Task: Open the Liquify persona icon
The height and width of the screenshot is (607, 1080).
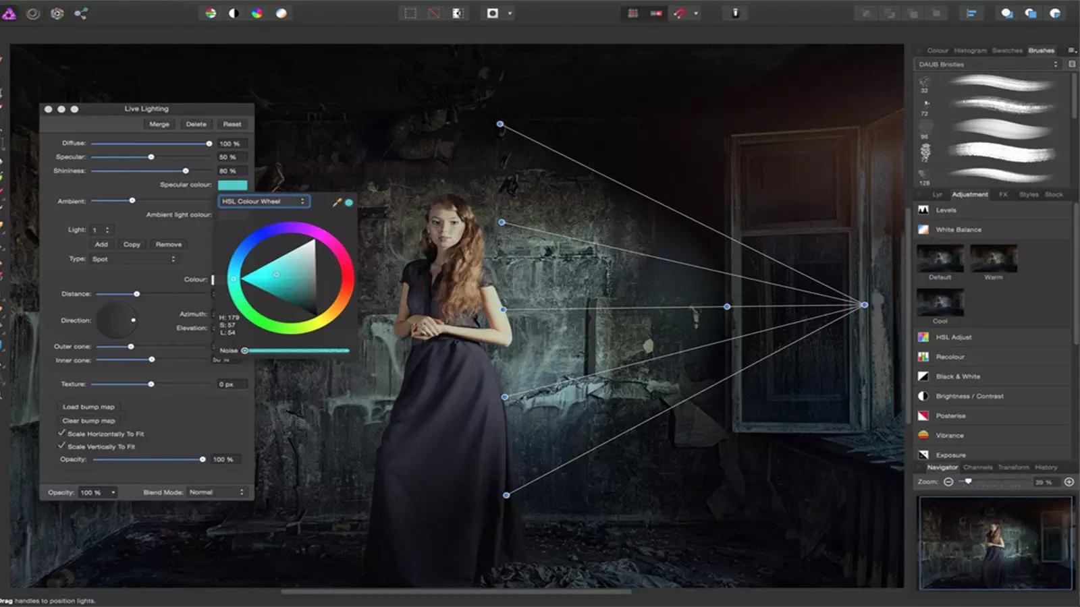Action: coord(33,13)
